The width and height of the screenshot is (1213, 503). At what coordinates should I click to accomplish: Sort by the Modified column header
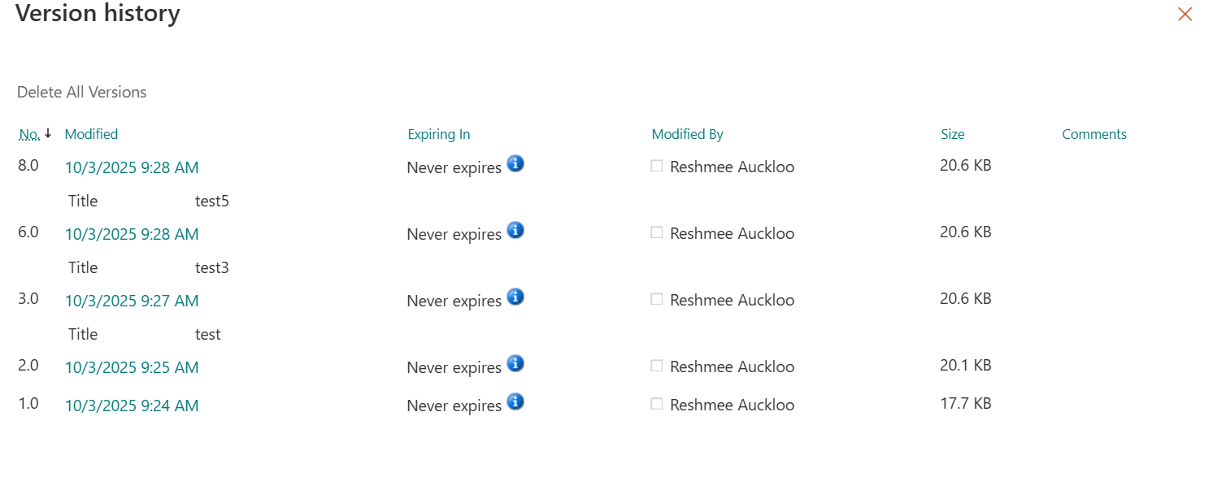click(91, 133)
